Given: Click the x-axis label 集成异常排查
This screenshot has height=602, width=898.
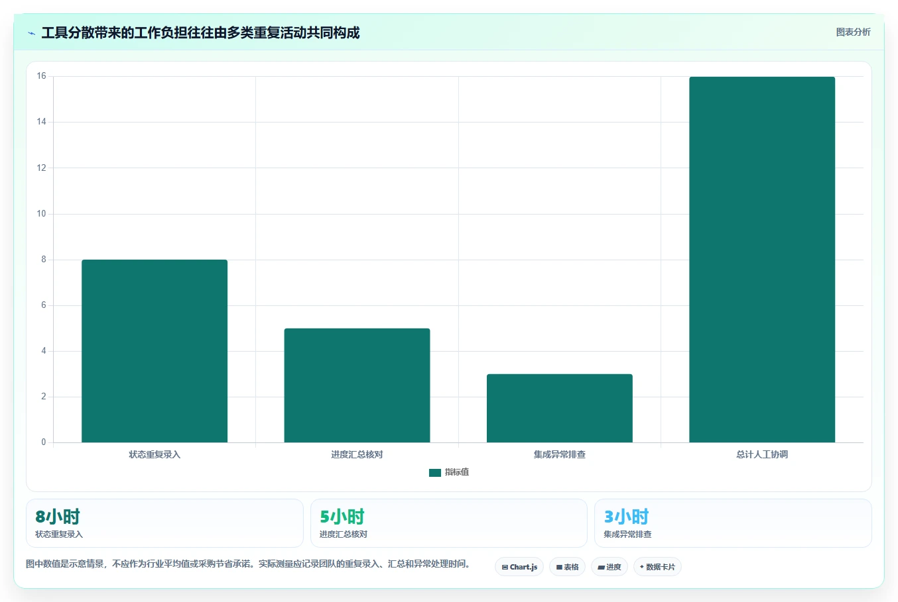Looking at the screenshot, I should pos(560,454).
